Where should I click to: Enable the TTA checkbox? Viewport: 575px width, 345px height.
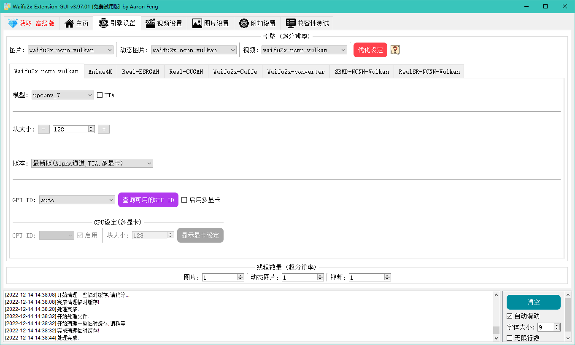[x=100, y=95]
